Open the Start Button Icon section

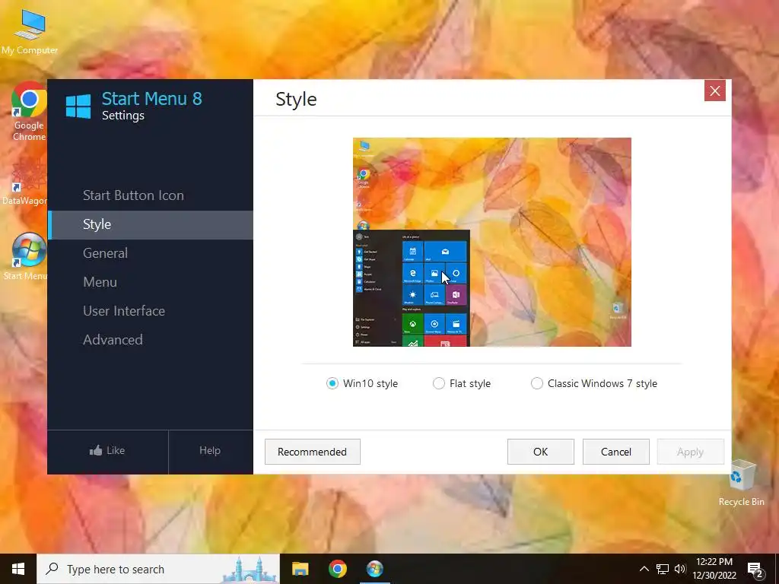point(150,195)
